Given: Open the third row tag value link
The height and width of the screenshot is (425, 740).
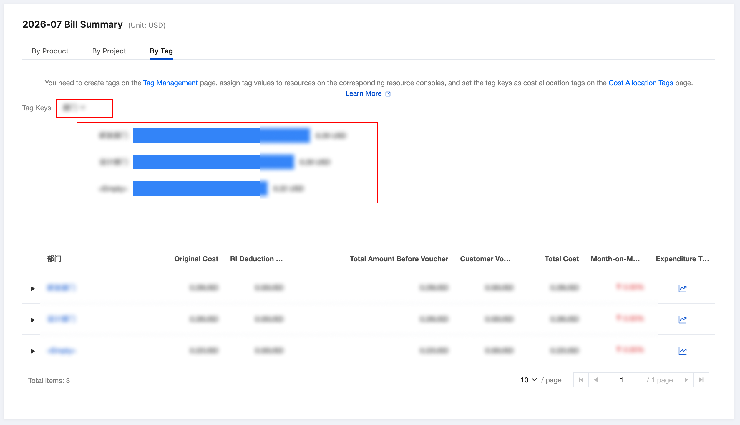Looking at the screenshot, I should pyautogui.click(x=62, y=350).
